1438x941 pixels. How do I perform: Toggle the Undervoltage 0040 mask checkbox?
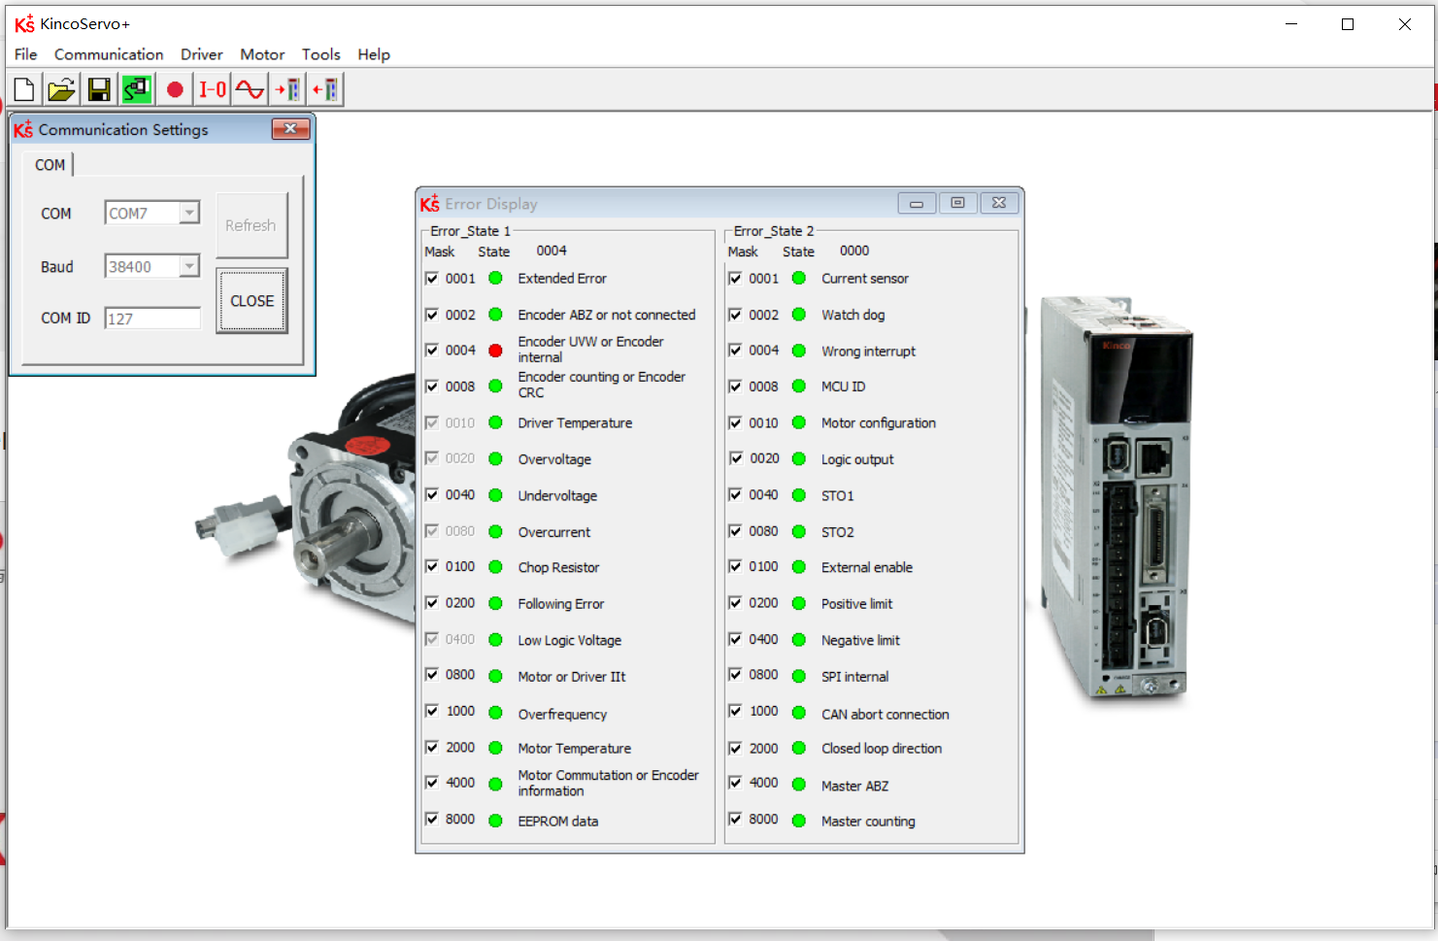(x=432, y=494)
